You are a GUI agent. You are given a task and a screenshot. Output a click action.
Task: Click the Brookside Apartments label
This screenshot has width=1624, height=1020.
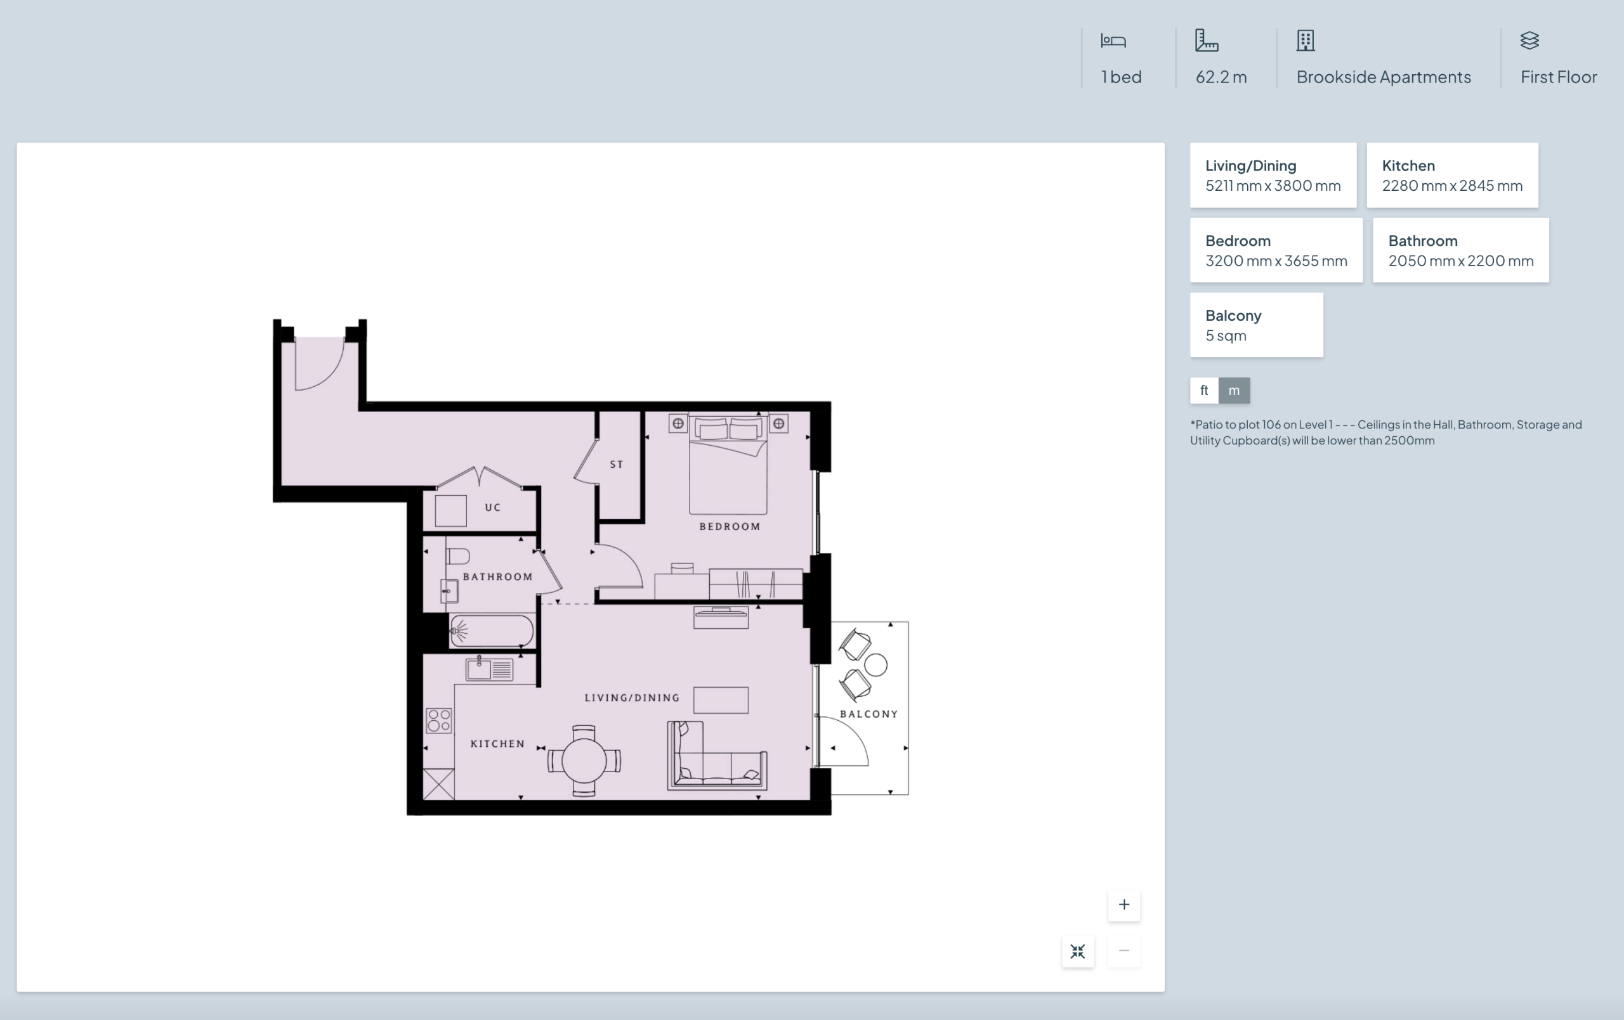1383,77
